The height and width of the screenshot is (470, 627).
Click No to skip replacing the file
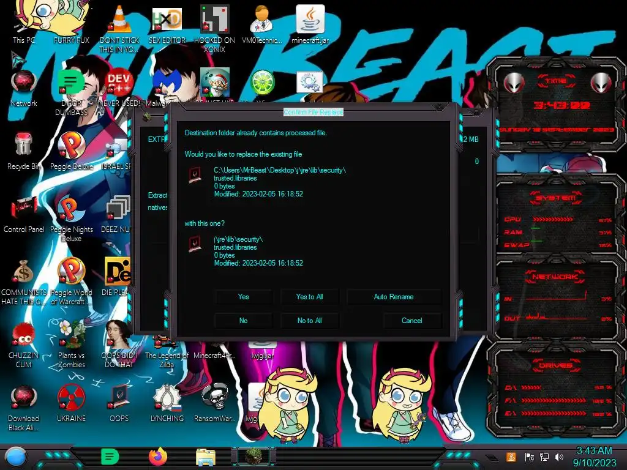(x=243, y=321)
